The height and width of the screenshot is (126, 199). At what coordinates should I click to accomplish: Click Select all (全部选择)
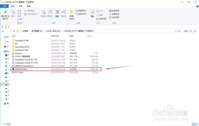[x=114, y=11]
